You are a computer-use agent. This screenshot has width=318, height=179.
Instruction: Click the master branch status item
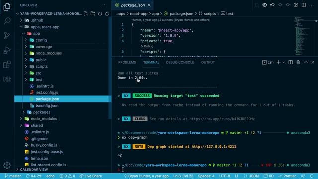tap(13, 176)
